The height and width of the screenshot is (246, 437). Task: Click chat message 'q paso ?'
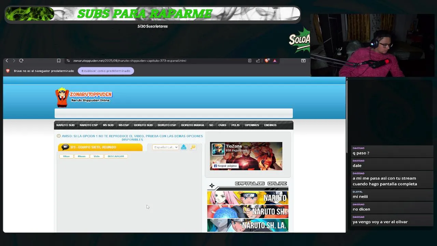tap(361, 153)
